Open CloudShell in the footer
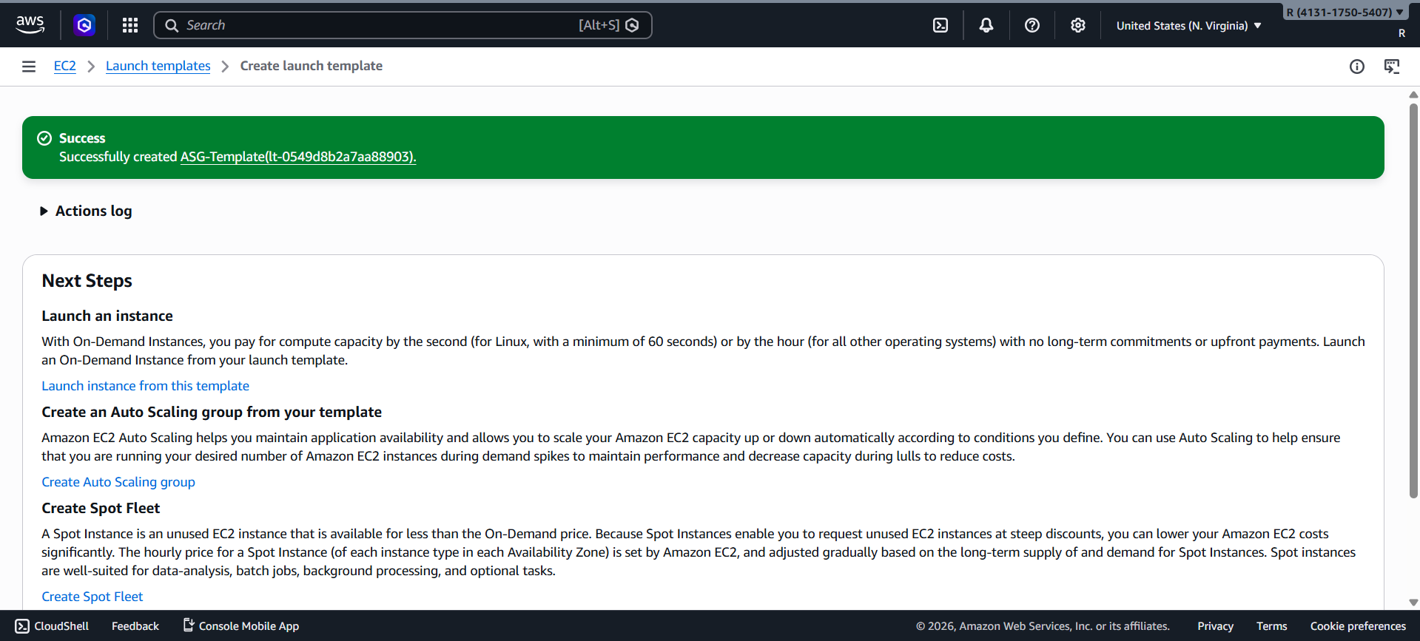 pyautogui.click(x=52, y=626)
